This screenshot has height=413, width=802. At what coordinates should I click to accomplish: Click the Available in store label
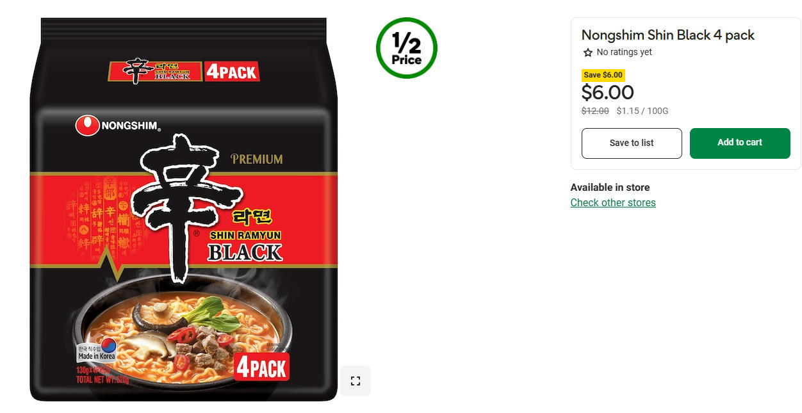(610, 188)
